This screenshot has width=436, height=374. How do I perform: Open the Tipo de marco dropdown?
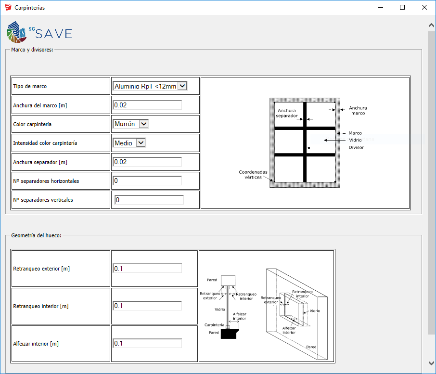point(150,86)
